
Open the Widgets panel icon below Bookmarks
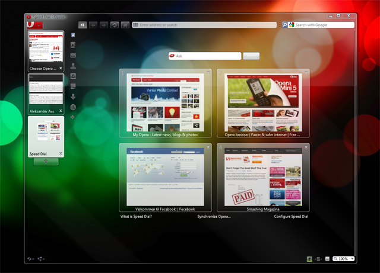(73, 45)
